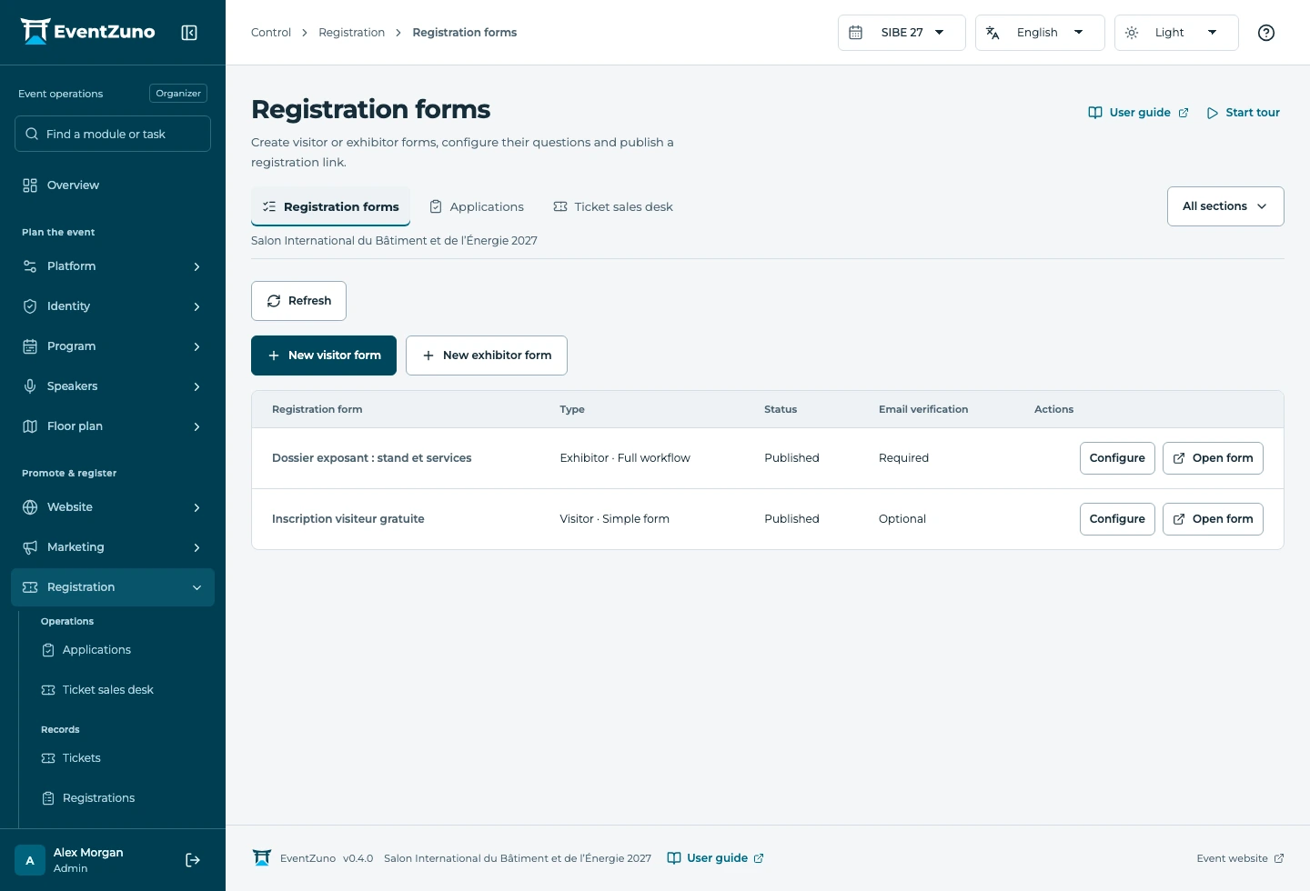Open the User guide link at top

click(1138, 113)
